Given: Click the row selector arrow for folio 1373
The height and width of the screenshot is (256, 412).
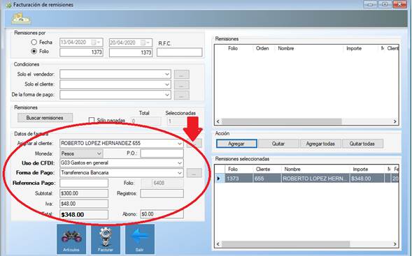Looking at the screenshot, I should pos(219,179).
